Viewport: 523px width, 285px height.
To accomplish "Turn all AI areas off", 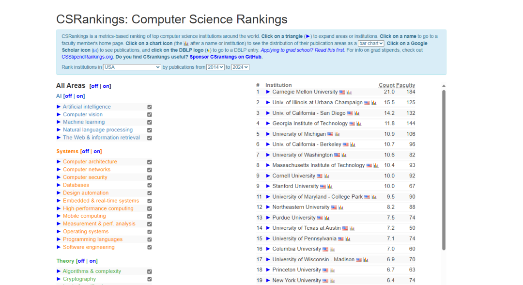I will pos(68,96).
